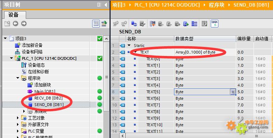Click the back arrow in project tree toolbar
This screenshot has height=138, width=273.
point(15,24)
